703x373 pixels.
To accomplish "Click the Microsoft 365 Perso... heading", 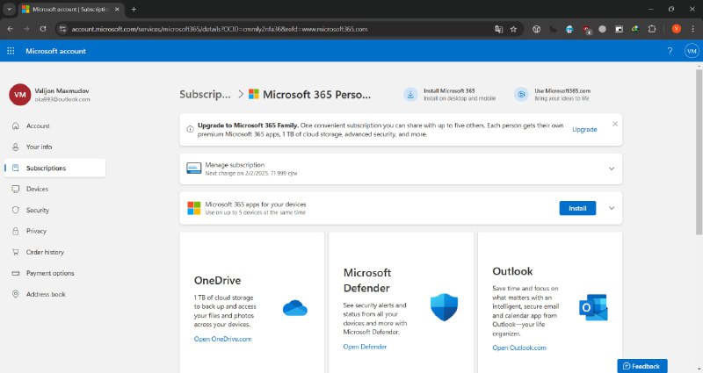I will [x=316, y=95].
